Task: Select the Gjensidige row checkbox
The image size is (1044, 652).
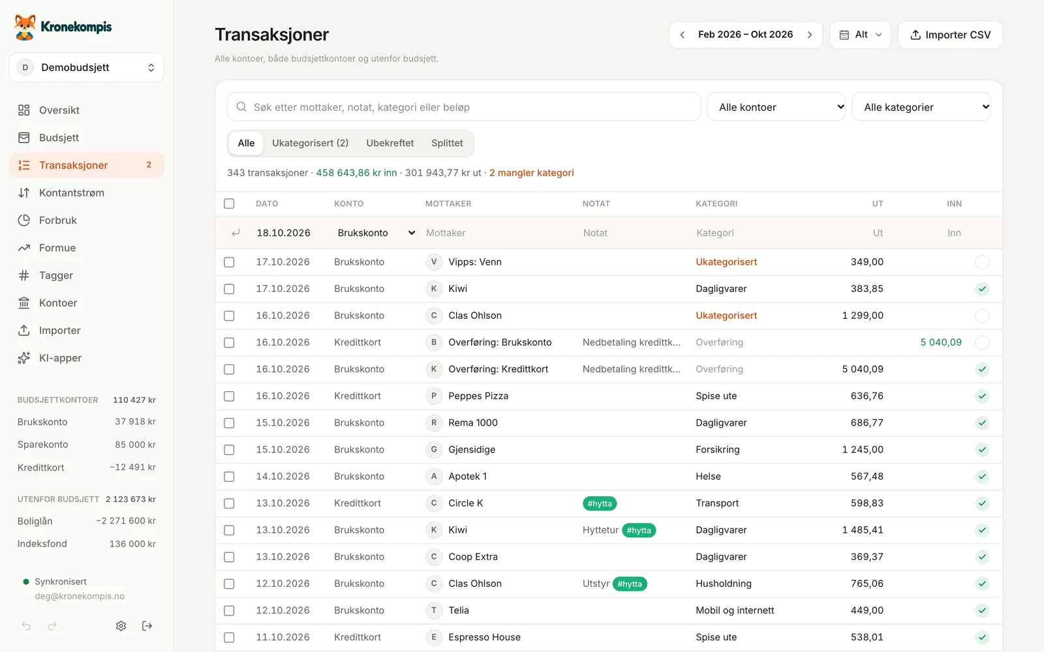Action: pos(229,450)
